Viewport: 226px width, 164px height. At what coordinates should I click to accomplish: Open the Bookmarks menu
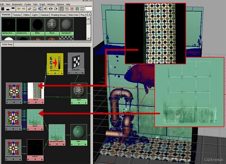[x=17, y=4]
